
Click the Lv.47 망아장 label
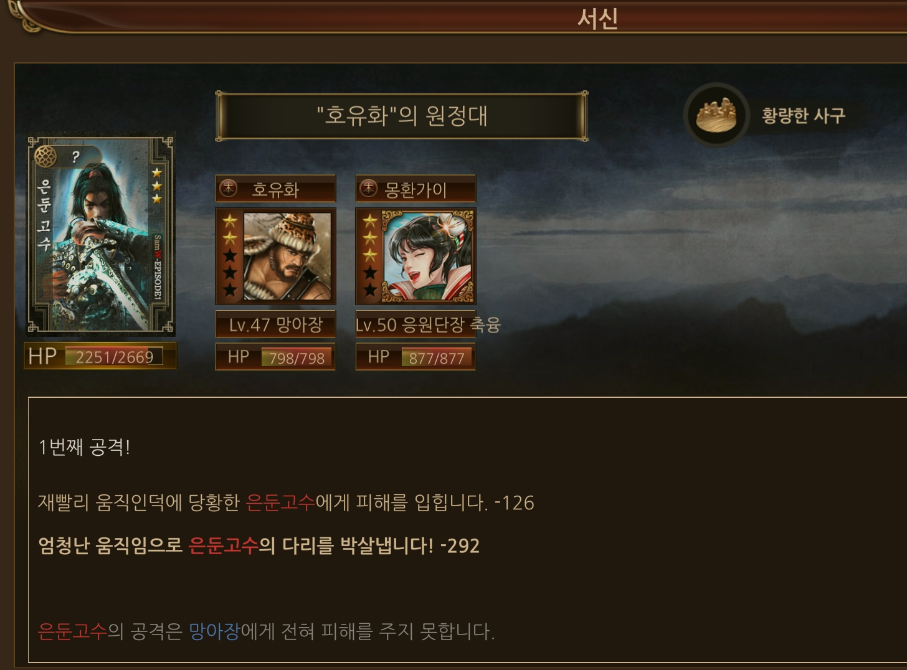275,324
